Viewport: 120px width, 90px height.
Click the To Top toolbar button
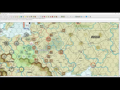[38, 17]
